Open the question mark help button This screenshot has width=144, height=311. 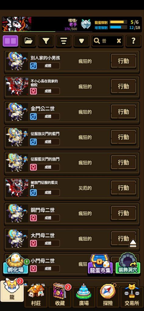pos(133,41)
